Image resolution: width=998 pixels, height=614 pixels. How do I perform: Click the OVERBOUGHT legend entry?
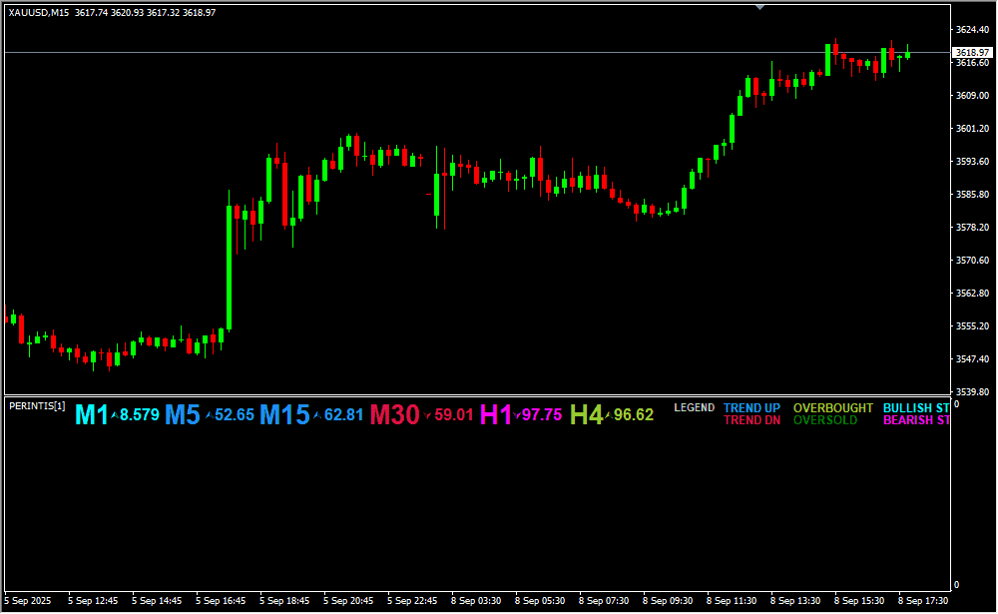(x=832, y=408)
